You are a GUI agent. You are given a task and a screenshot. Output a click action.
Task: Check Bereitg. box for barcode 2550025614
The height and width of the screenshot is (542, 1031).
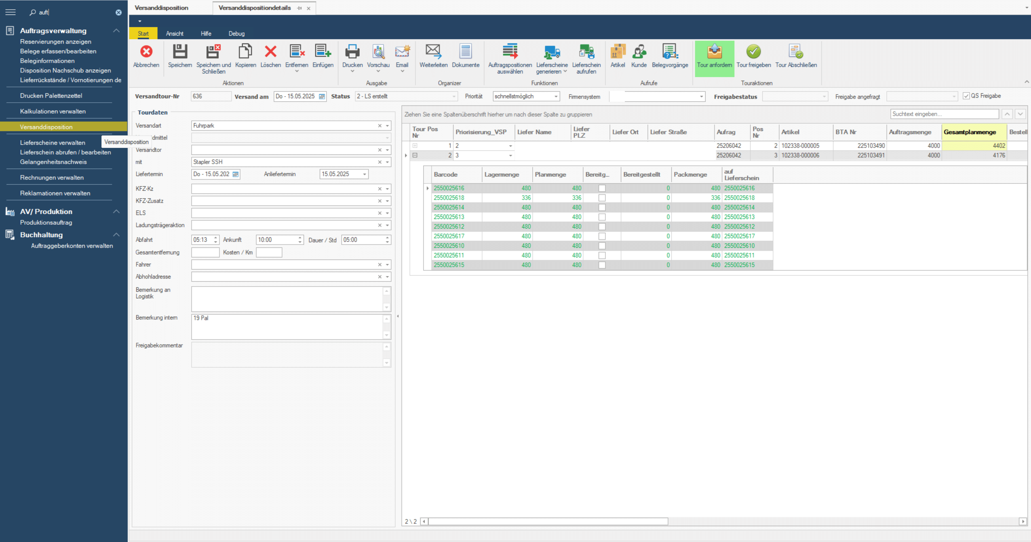click(602, 207)
